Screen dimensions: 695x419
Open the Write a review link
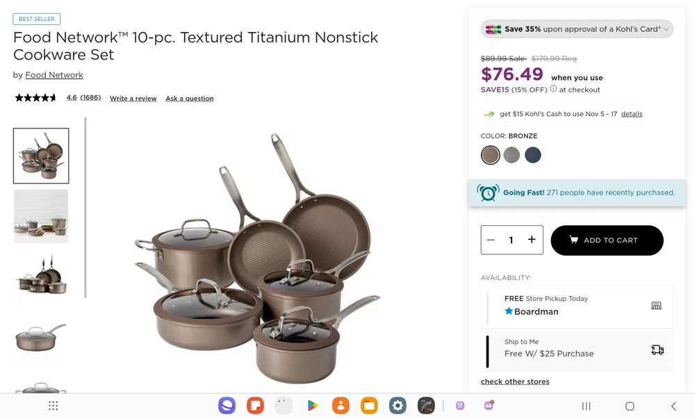[133, 99]
